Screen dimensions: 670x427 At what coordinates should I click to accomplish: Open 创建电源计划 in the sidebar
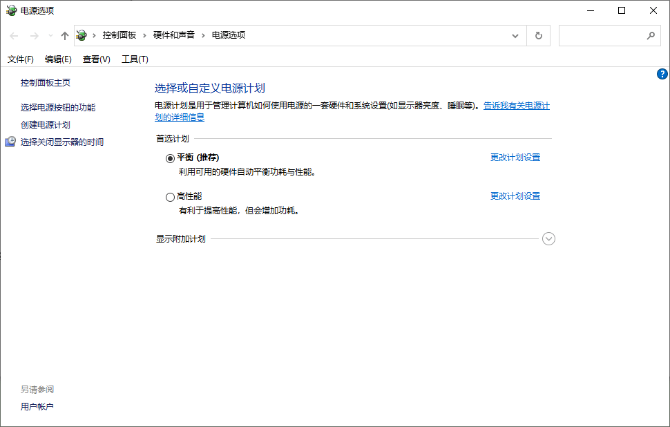pyautogui.click(x=46, y=124)
